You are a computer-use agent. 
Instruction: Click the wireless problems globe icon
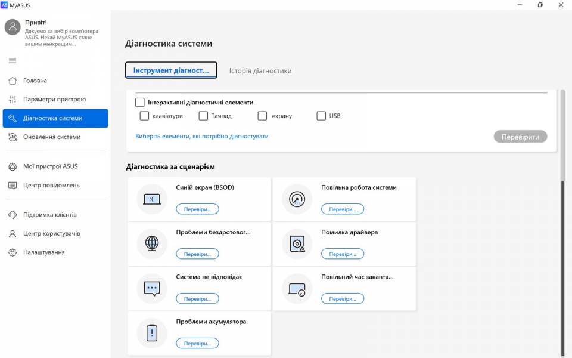click(152, 243)
